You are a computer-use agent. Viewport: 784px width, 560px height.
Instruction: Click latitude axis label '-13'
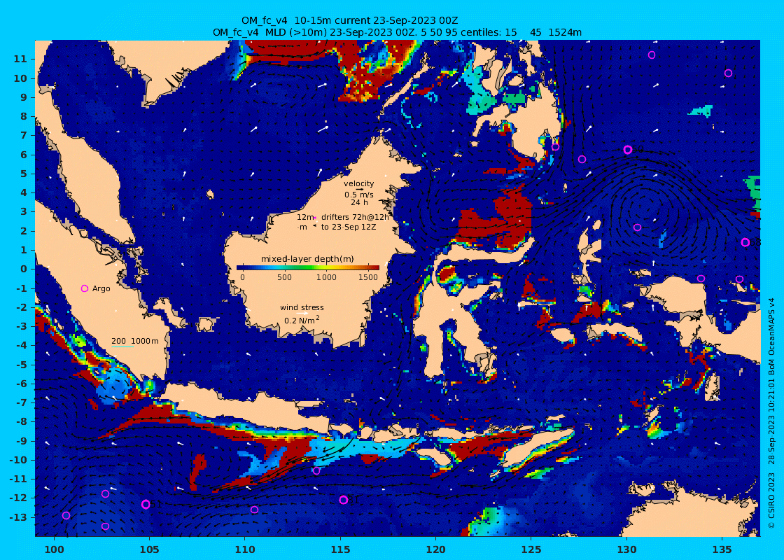tap(18, 517)
